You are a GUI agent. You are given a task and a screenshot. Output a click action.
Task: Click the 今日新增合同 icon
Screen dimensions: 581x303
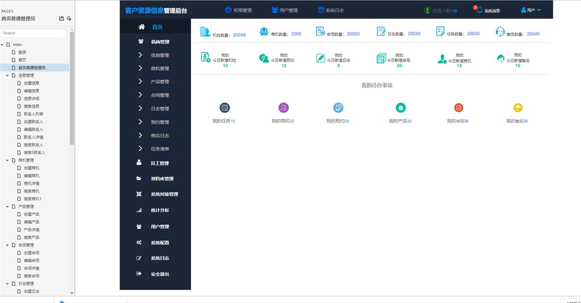click(x=381, y=58)
